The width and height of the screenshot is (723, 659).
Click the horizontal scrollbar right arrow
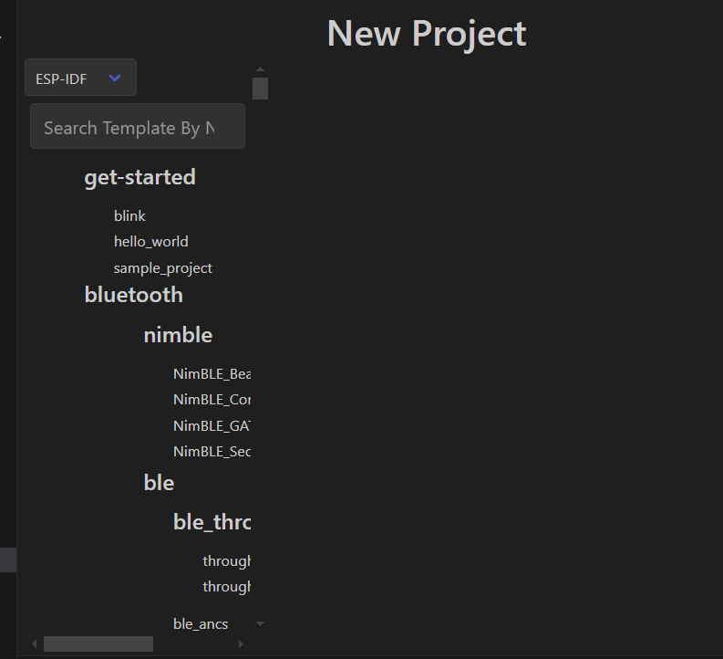coord(241,643)
